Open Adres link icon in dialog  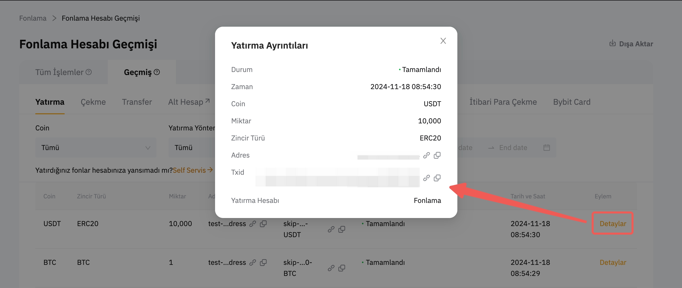pyautogui.click(x=426, y=155)
